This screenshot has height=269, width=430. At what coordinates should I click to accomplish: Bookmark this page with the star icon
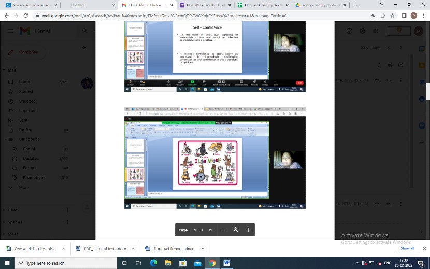click(393, 16)
